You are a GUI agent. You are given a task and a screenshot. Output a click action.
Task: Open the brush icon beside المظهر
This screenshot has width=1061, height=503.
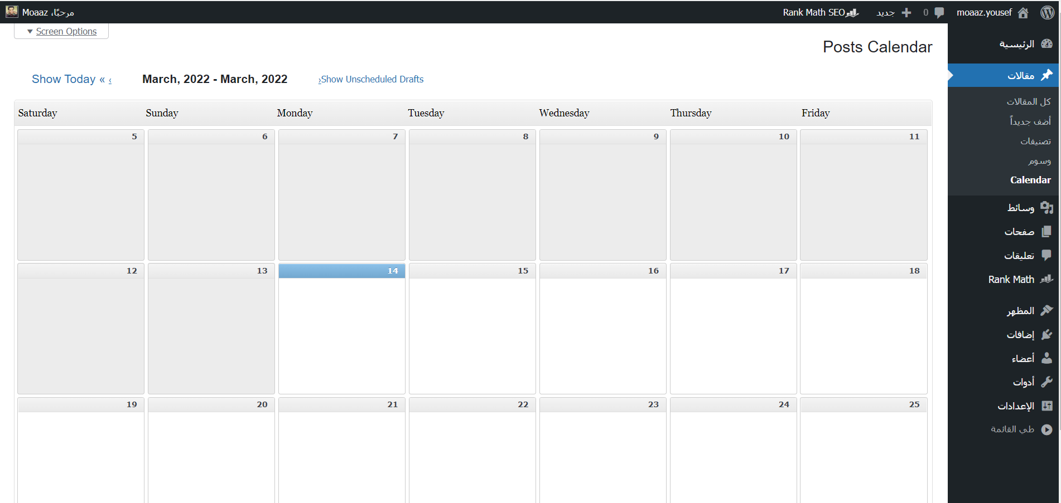1047,310
